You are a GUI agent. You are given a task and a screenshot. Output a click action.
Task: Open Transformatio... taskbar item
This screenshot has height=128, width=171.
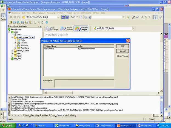(x=105, y=126)
